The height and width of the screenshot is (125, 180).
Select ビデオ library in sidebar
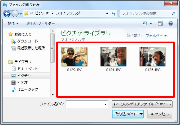22,83
